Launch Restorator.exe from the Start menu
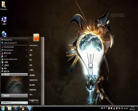 (x=14, y=40)
